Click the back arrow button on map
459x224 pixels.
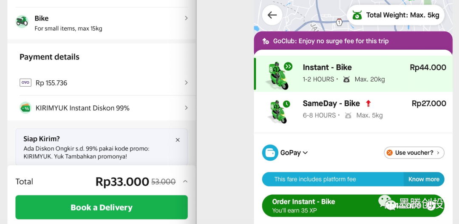click(272, 15)
